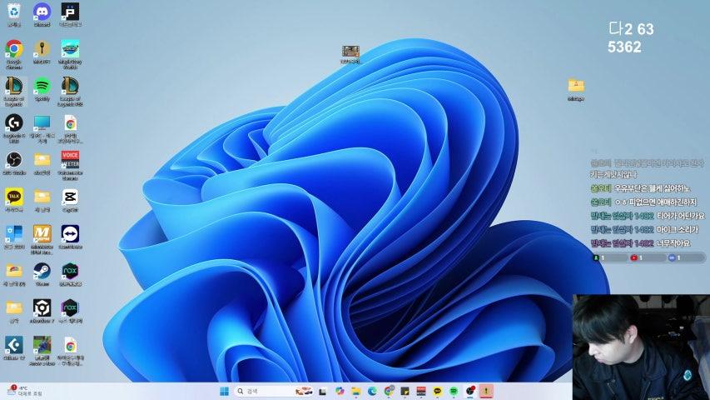Screen dimensions: 710x400
Task: Open the Copilot icon in the taskbar
Action: pyautogui.click(x=340, y=391)
